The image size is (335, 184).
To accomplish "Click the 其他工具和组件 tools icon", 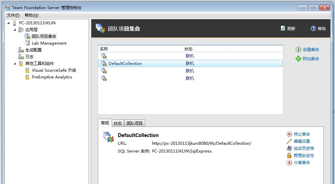I will [x=21, y=63].
